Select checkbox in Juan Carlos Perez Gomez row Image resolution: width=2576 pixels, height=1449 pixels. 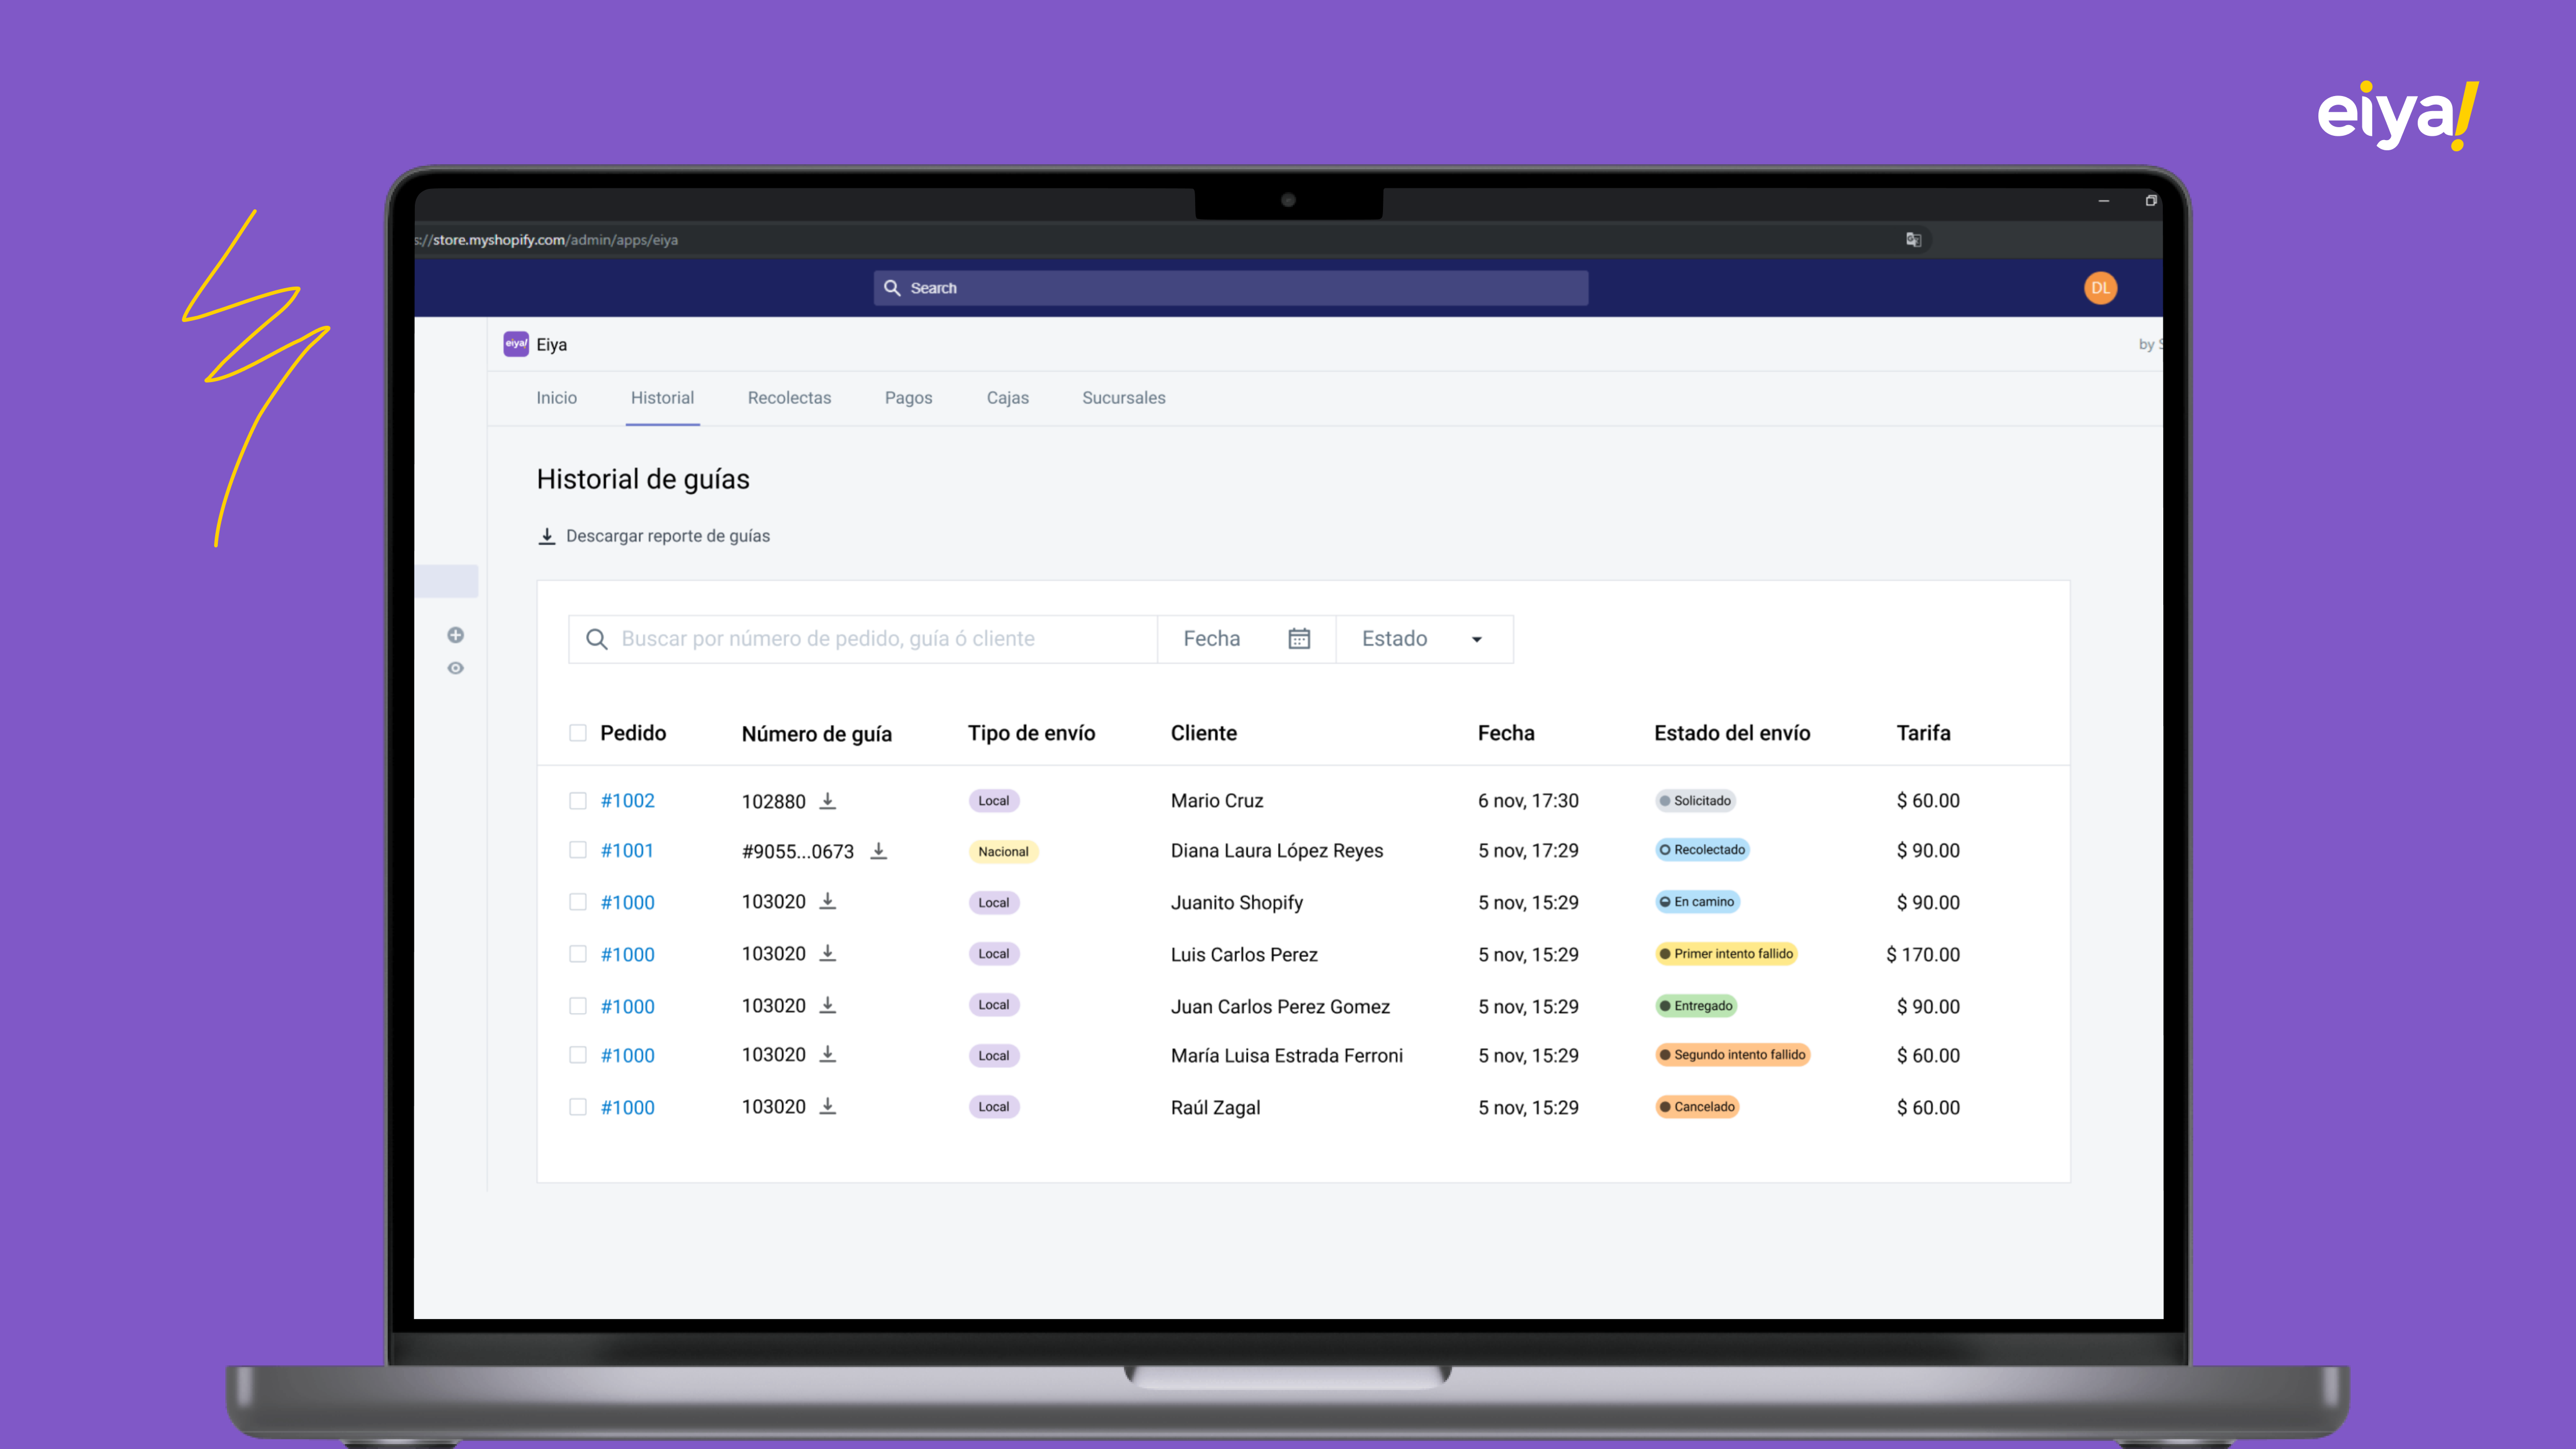click(578, 1006)
